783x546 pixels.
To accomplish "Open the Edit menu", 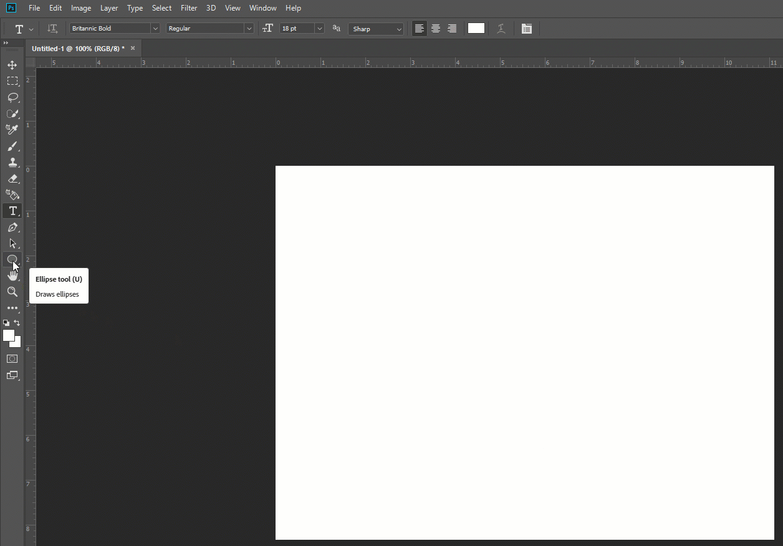I will (x=55, y=8).
